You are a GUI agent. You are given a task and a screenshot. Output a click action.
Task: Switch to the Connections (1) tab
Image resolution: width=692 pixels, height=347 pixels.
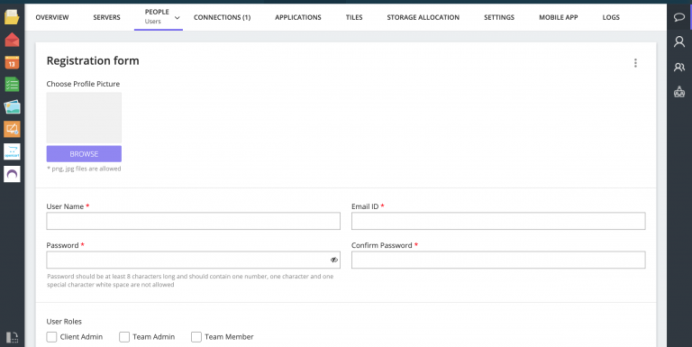[x=222, y=17]
